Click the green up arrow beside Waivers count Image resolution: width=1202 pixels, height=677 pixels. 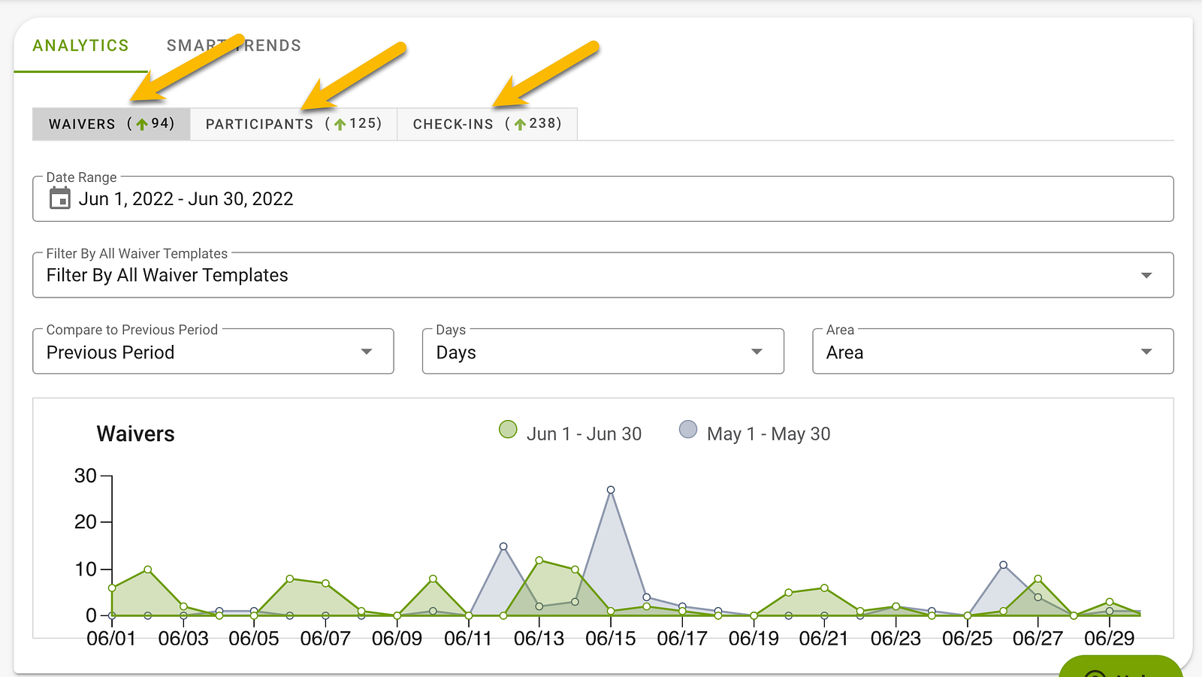click(x=141, y=124)
